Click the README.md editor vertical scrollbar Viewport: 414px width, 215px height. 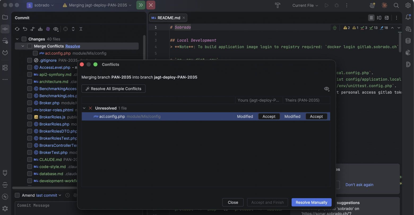(x=400, y=42)
